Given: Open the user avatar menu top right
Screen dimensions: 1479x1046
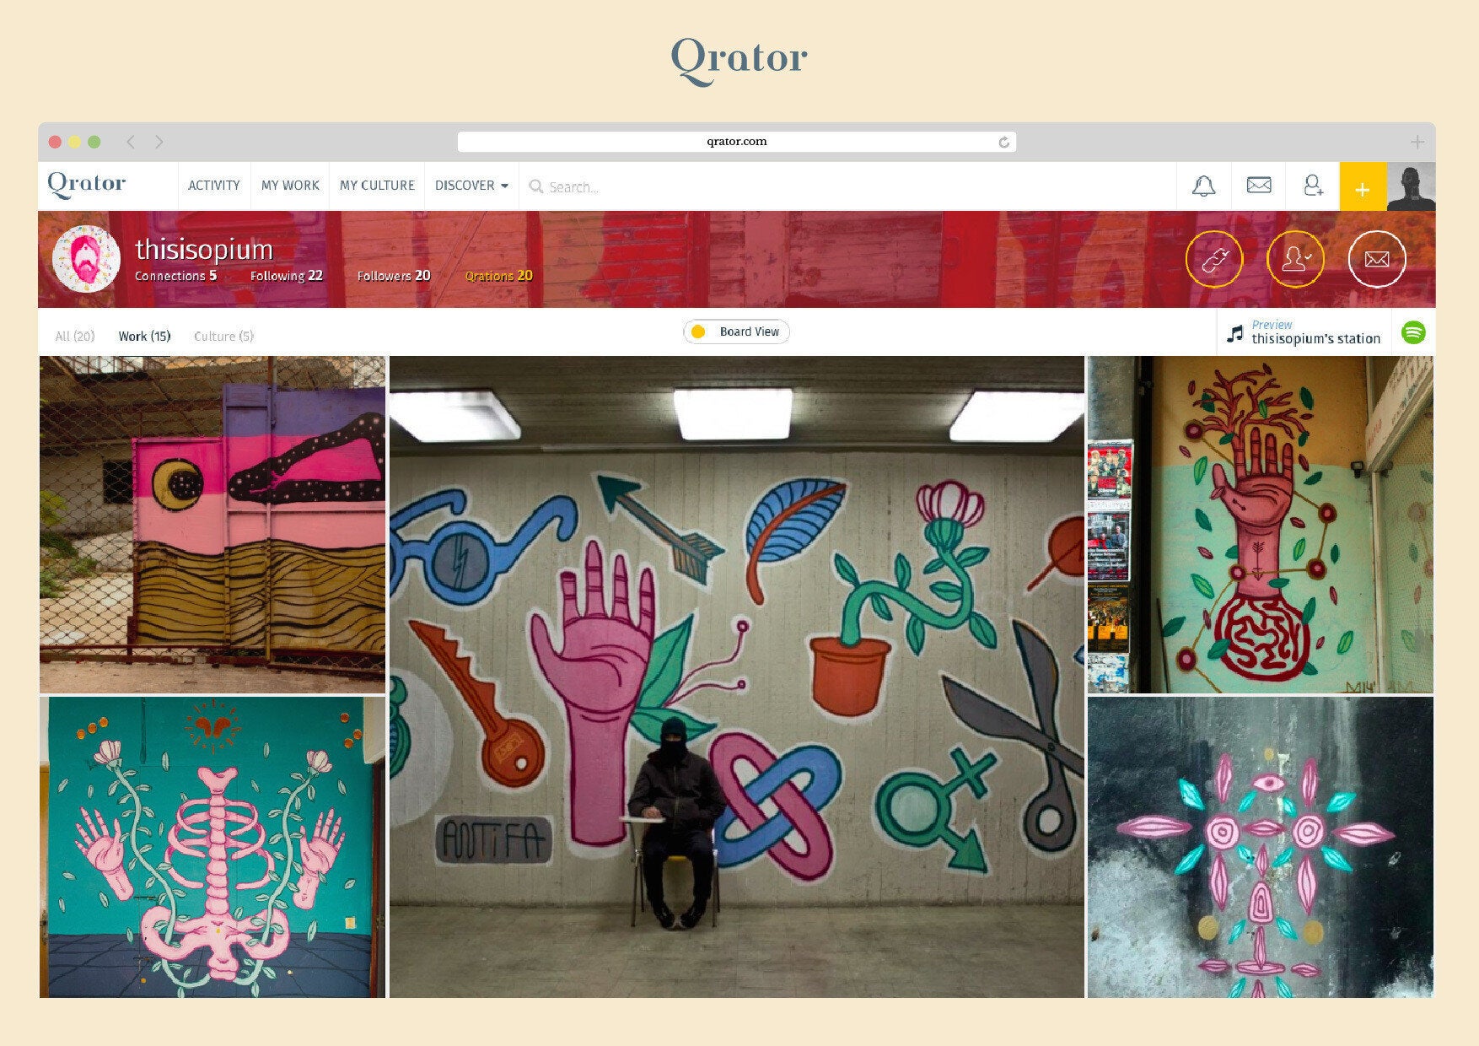Looking at the screenshot, I should [1411, 186].
